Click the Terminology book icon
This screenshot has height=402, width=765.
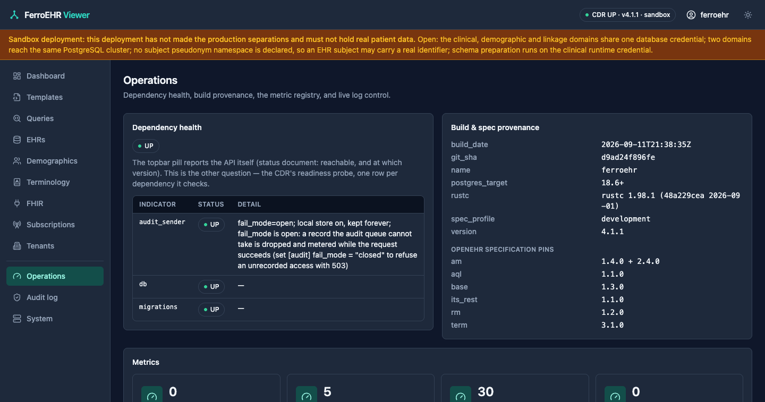click(17, 182)
